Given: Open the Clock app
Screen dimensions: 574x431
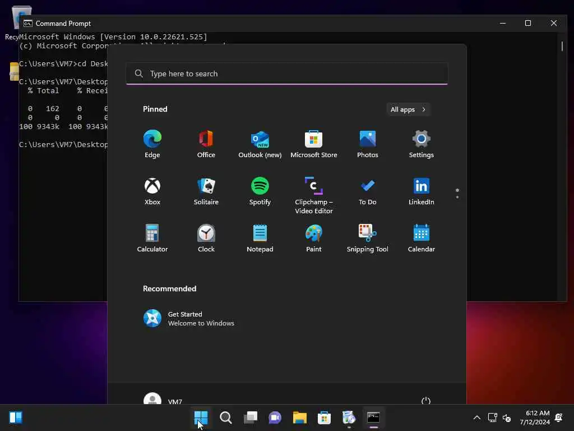Looking at the screenshot, I should coord(206,238).
